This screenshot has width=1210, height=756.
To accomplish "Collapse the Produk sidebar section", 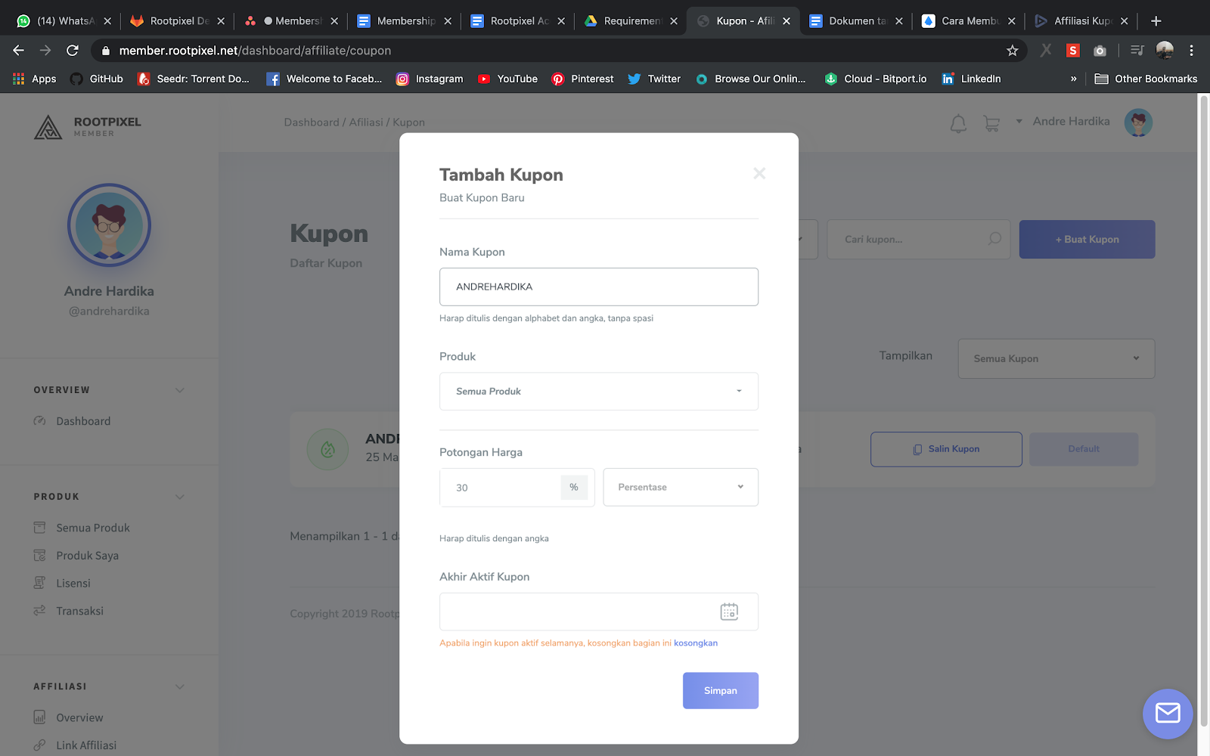I will coord(180,497).
